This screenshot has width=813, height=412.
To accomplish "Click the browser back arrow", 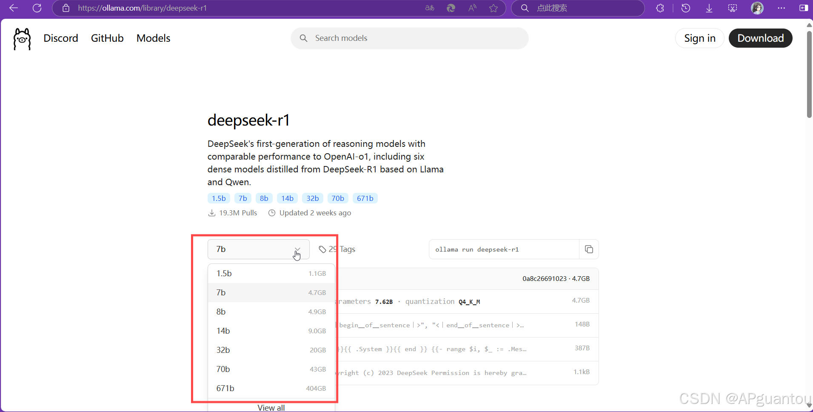I will tap(14, 8).
